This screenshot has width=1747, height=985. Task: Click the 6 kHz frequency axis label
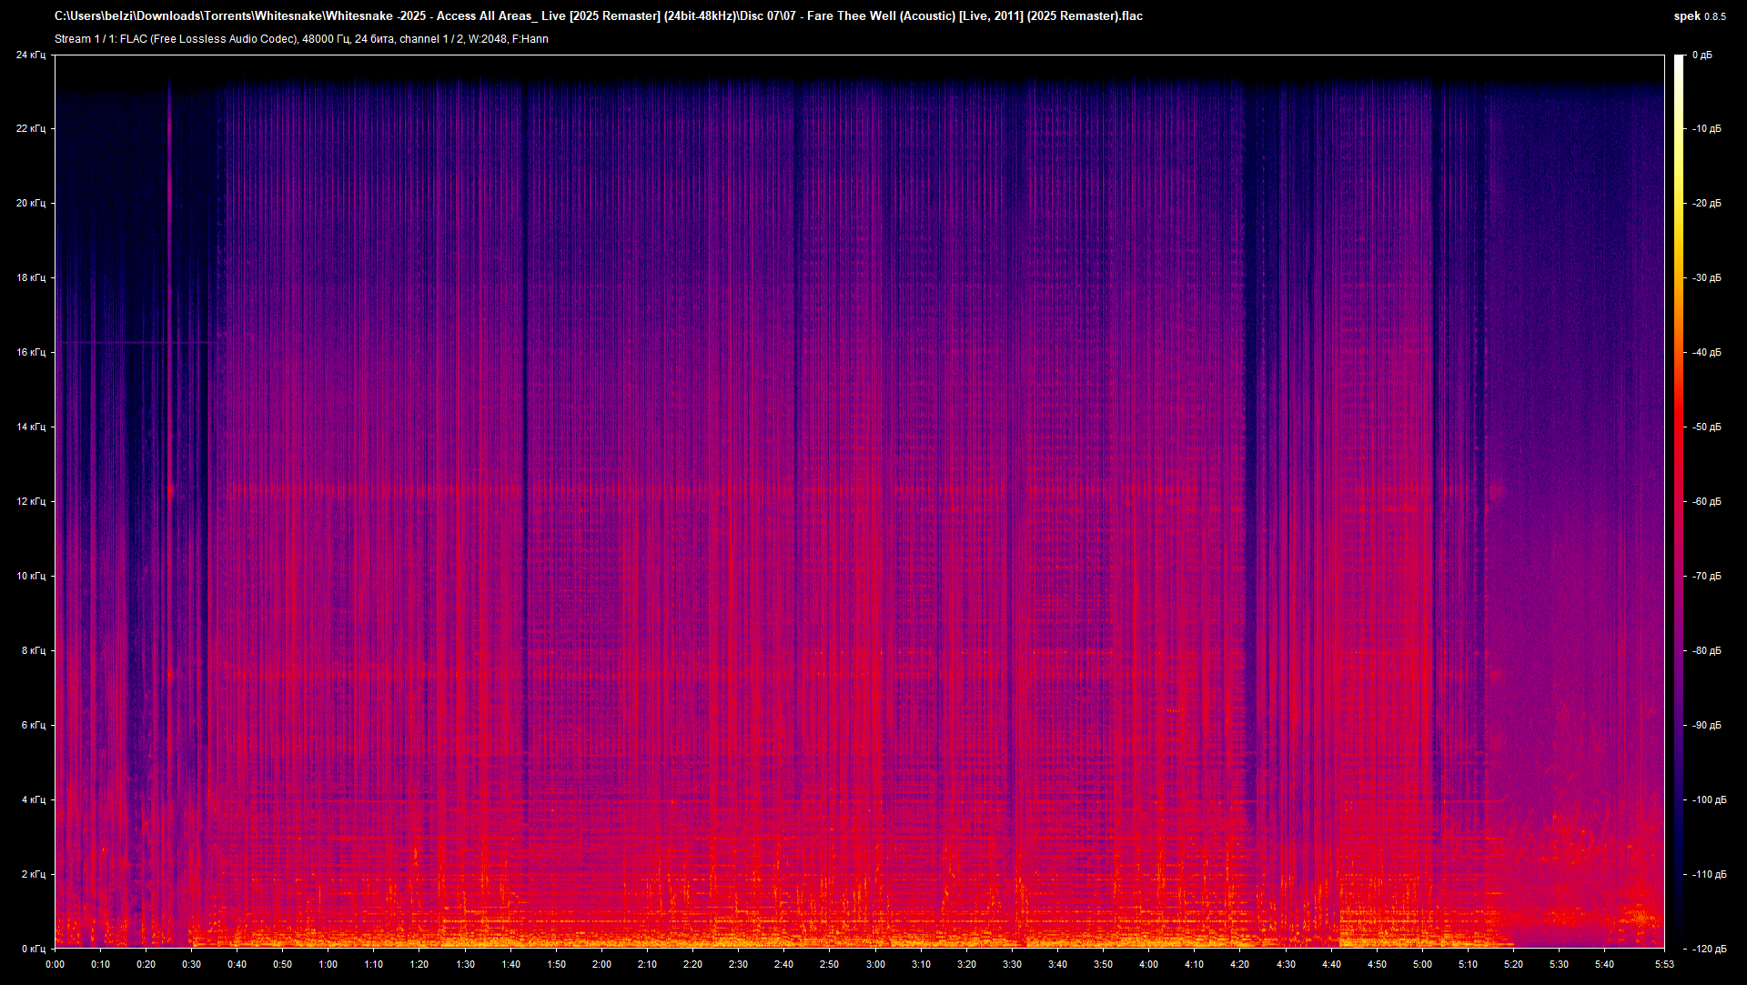coord(33,725)
